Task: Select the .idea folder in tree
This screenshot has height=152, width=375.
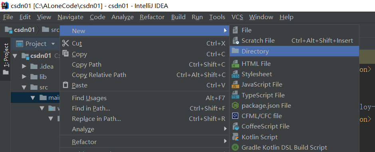Action: coord(42,67)
